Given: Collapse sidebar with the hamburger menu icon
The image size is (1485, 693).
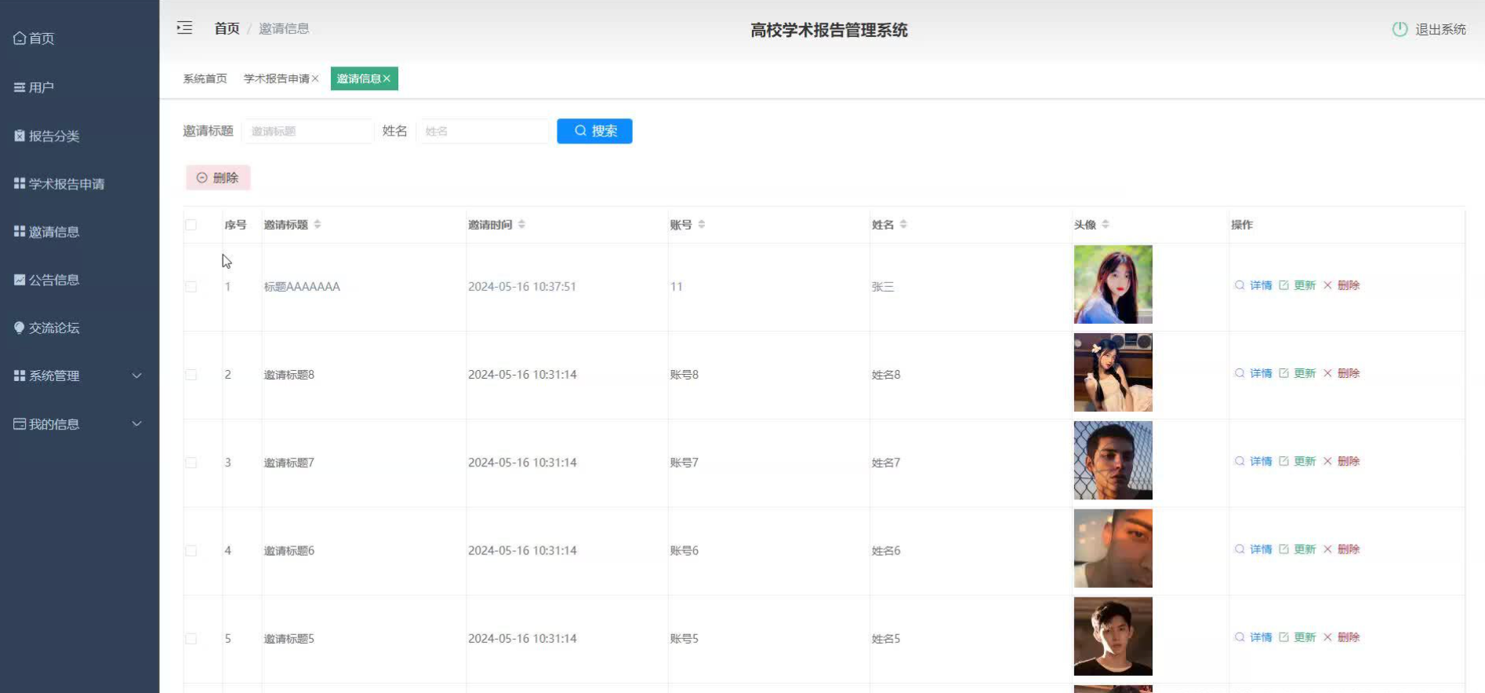Looking at the screenshot, I should 184,28.
